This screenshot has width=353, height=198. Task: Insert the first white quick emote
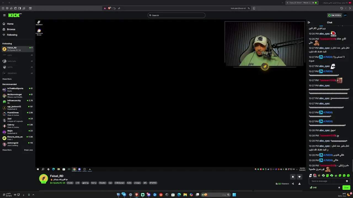pos(311,175)
